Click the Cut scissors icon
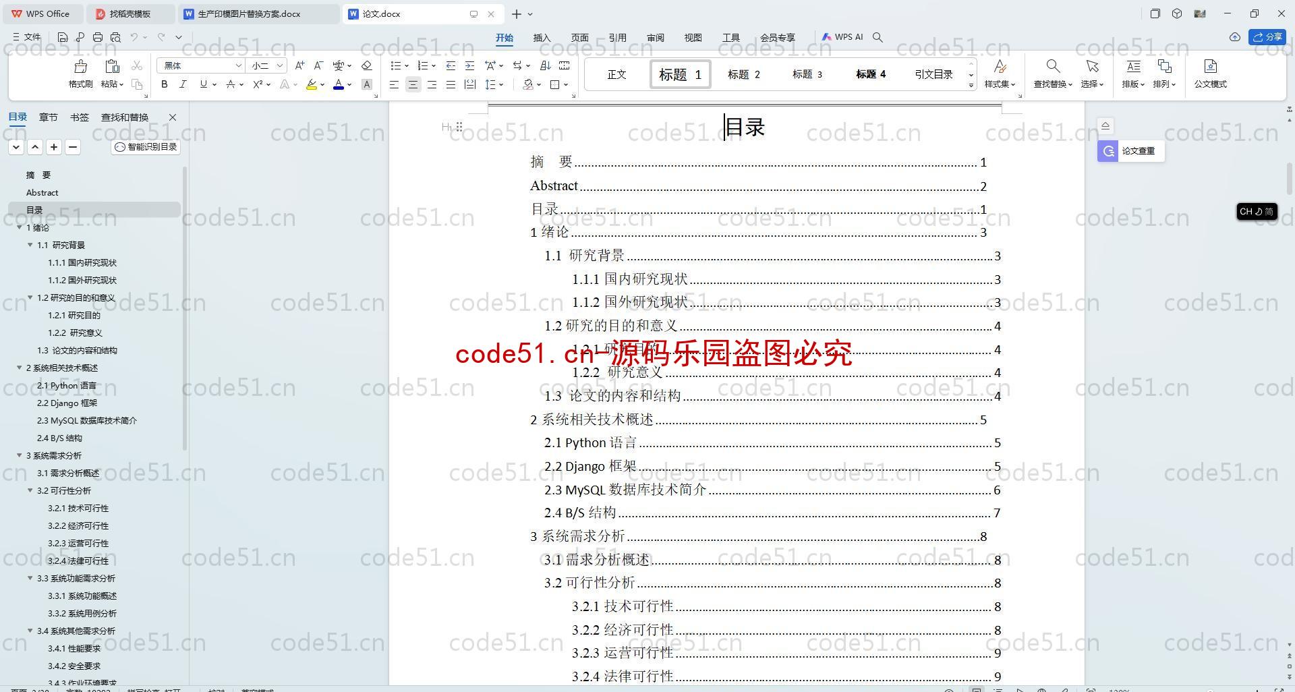Image resolution: width=1295 pixels, height=692 pixels. [x=137, y=65]
